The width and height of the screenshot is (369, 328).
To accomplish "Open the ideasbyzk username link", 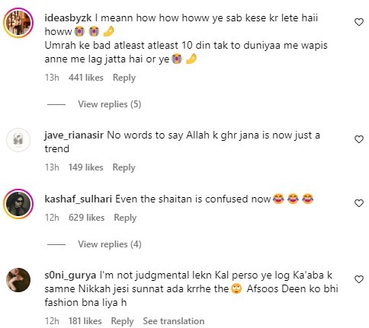I will (x=68, y=18).
